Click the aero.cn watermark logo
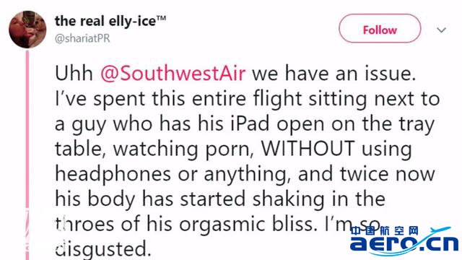The height and width of the screenshot is (260, 462). pyautogui.click(x=404, y=241)
